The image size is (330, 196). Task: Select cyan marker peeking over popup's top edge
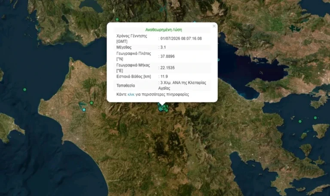(195, 21)
